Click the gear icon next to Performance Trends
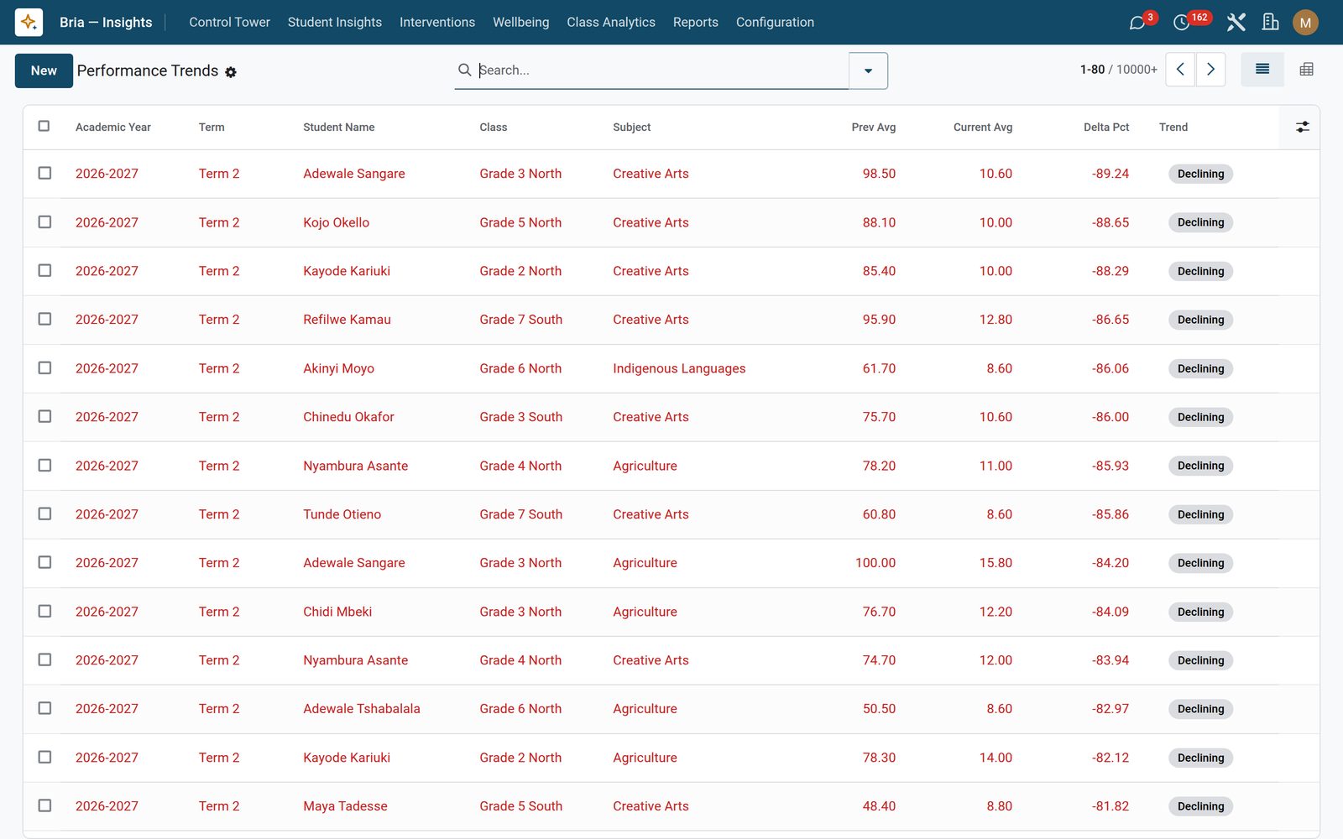The image size is (1343, 839). pyautogui.click(x=231, y=72)
